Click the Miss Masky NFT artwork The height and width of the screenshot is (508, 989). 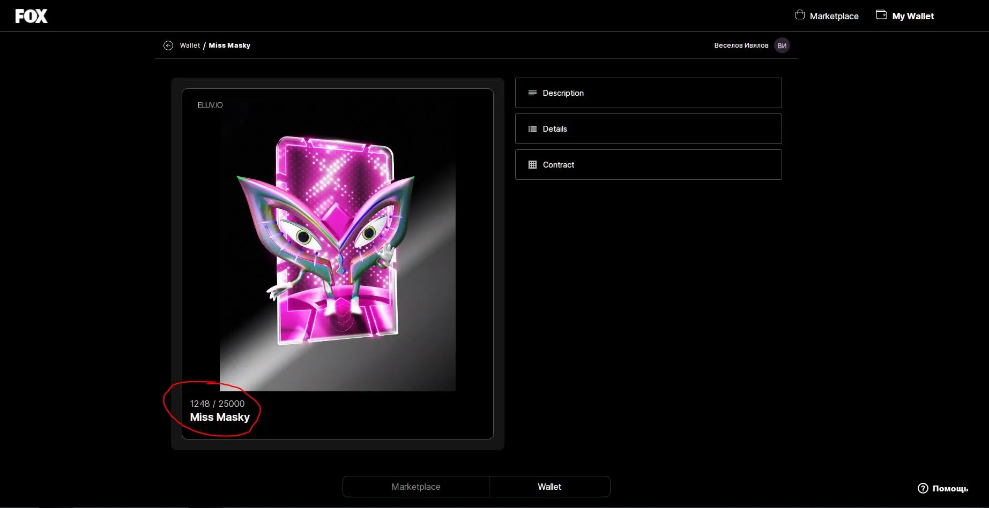tap(338, 244)
